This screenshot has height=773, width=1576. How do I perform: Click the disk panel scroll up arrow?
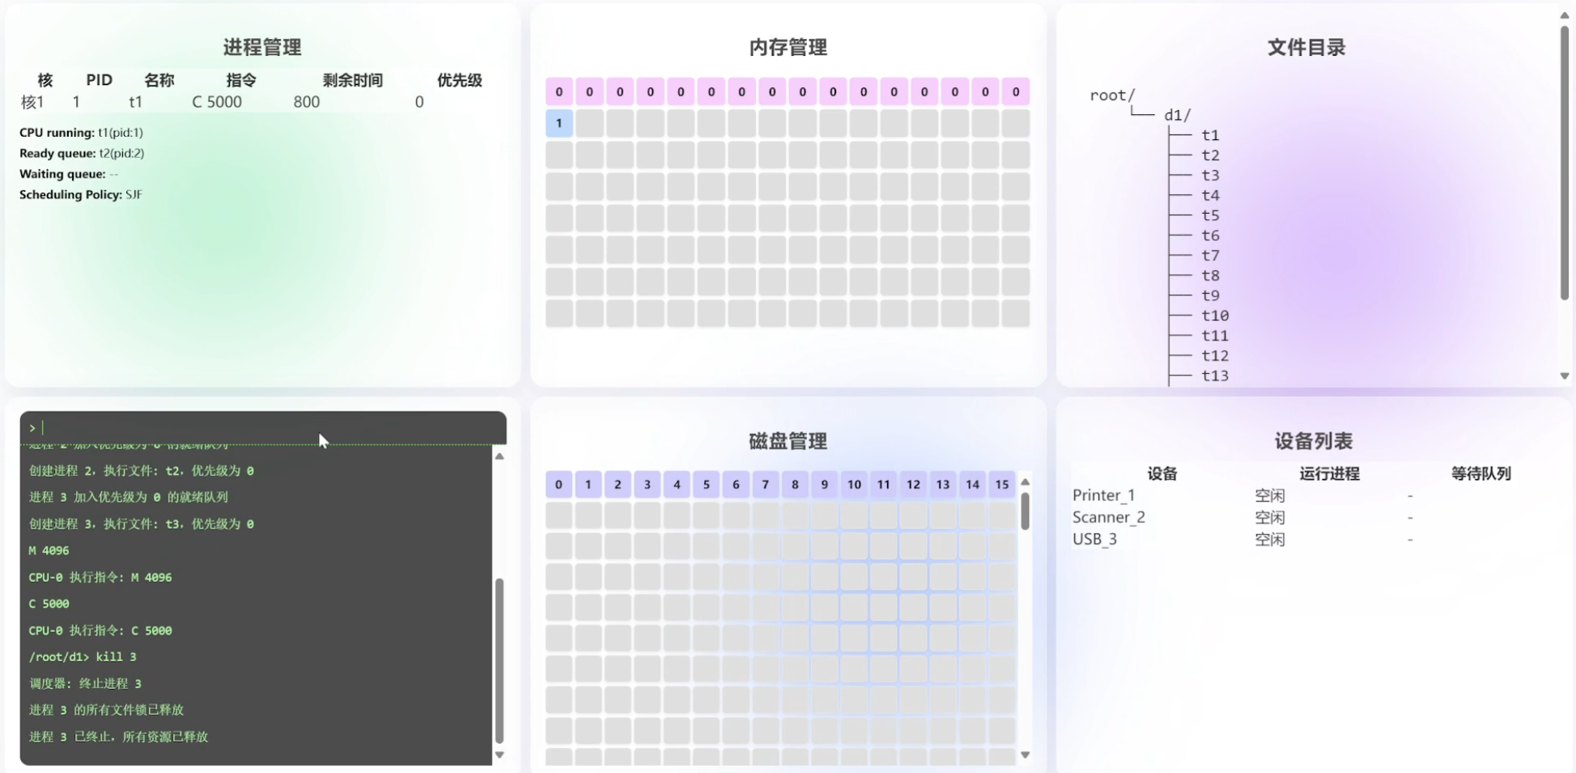[1025, 482]
